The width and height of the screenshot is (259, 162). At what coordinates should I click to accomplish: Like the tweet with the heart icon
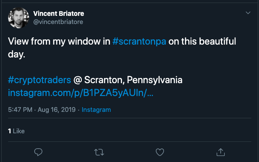pos(160,152)
